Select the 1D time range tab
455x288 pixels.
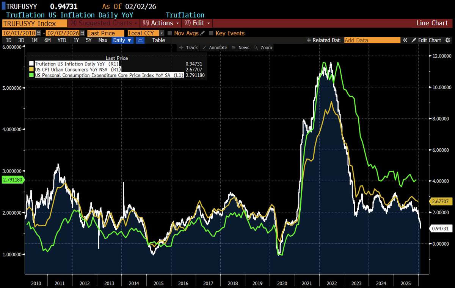pos(8,40)
